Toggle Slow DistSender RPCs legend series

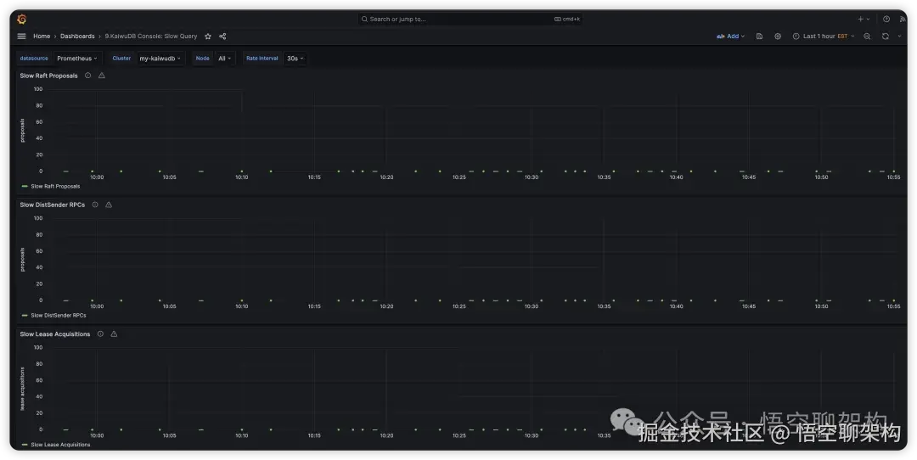(58, 315)
